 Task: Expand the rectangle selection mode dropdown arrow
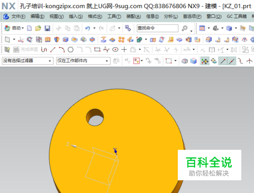[x=175, y=61]
